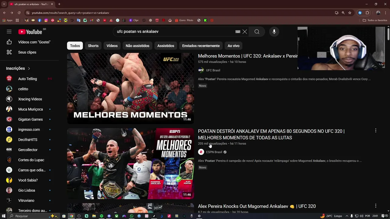Go back with the browser back arrow

tap(4, 13)
